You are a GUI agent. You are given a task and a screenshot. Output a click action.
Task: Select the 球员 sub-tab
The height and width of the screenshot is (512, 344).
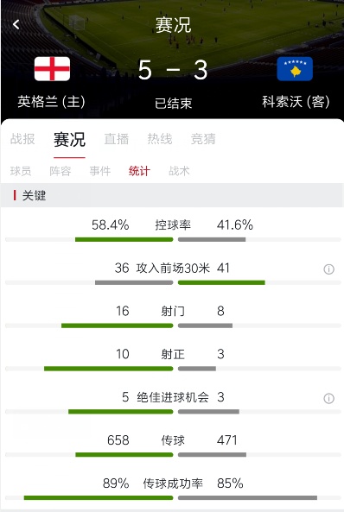[21, 171]
